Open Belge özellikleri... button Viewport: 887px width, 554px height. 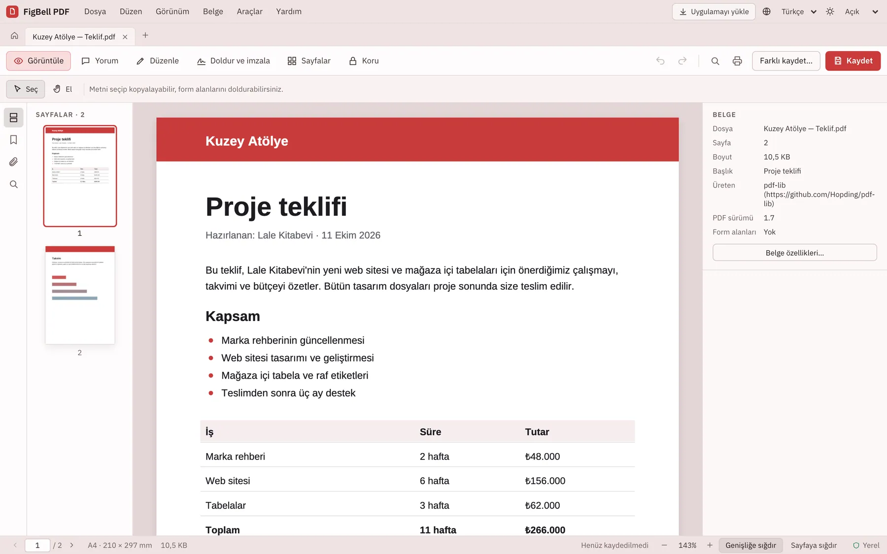point(794,253)
